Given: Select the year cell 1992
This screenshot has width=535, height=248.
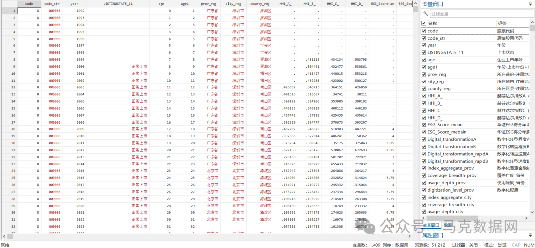Looking at the screenshot, I should click(x=75, y=11).
